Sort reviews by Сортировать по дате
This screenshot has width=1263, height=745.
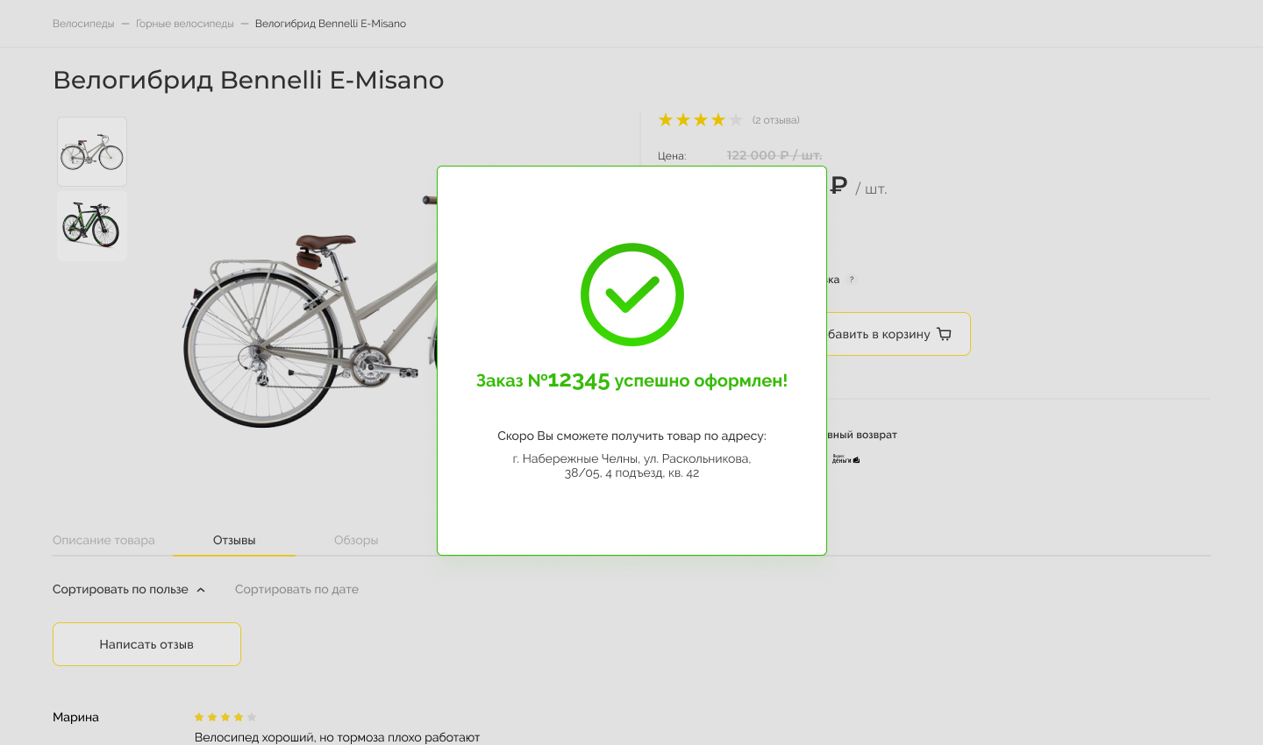coord(296,589)
